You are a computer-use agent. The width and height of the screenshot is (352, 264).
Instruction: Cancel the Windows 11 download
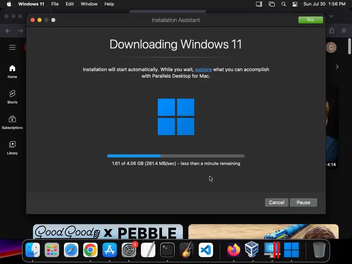click(x=277, y=202)
